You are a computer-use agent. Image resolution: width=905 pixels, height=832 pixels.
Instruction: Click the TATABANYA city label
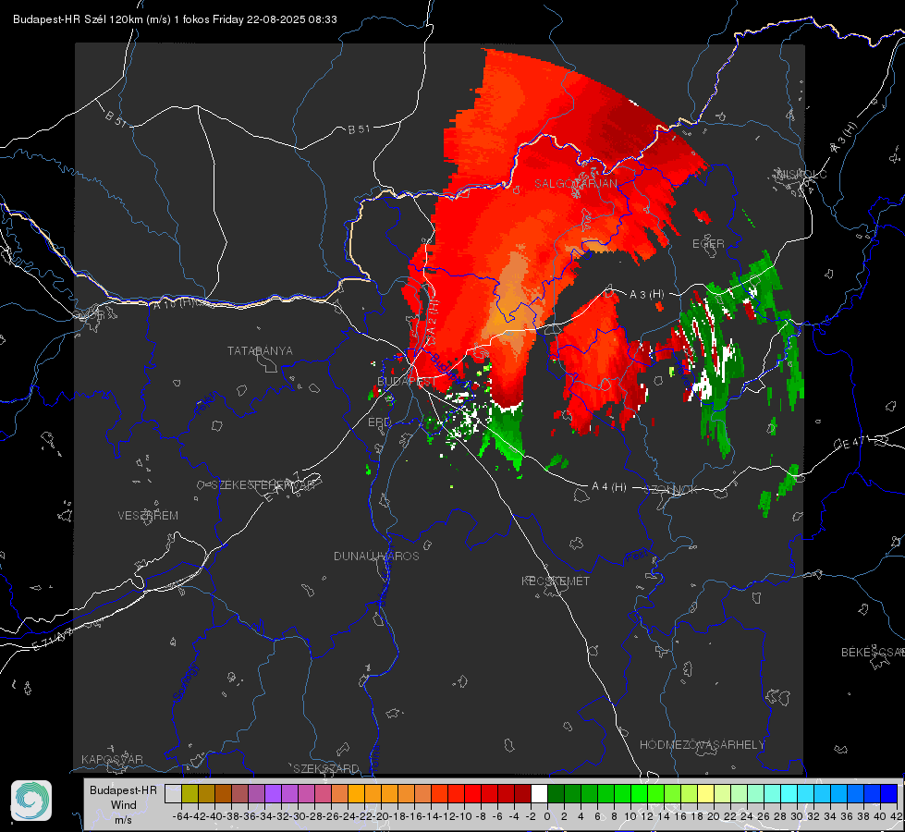tap(260, 351)
